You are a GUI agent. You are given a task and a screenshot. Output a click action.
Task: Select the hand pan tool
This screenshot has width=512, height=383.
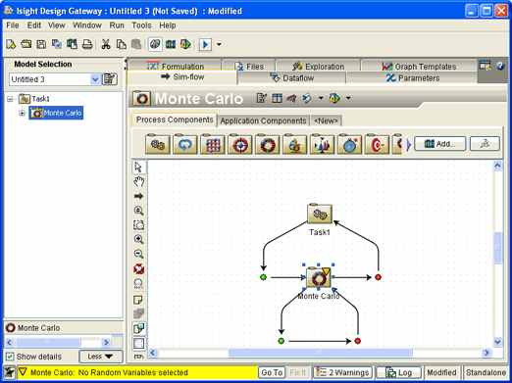tap(138, 181)
